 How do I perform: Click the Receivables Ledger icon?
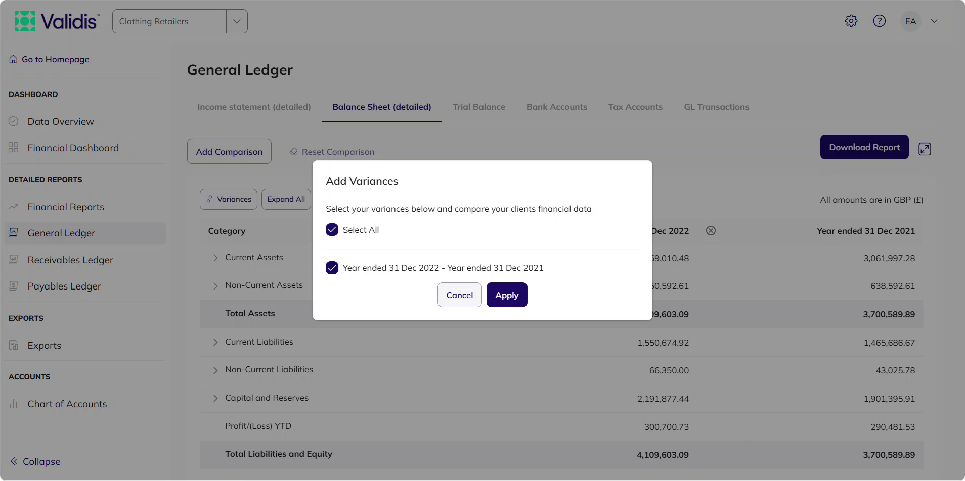click(x=14, y=260)
